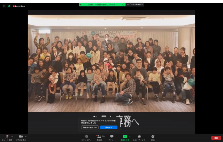223x142 pixels.
Task: Click the red Leave meeting button
Action: pyautogui.click(x=216, y=138)
